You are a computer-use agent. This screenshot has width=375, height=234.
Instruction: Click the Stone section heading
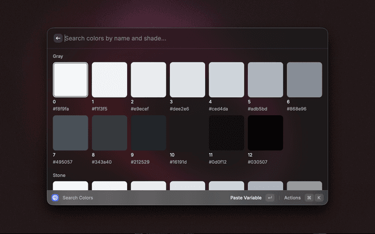(59, 175)
